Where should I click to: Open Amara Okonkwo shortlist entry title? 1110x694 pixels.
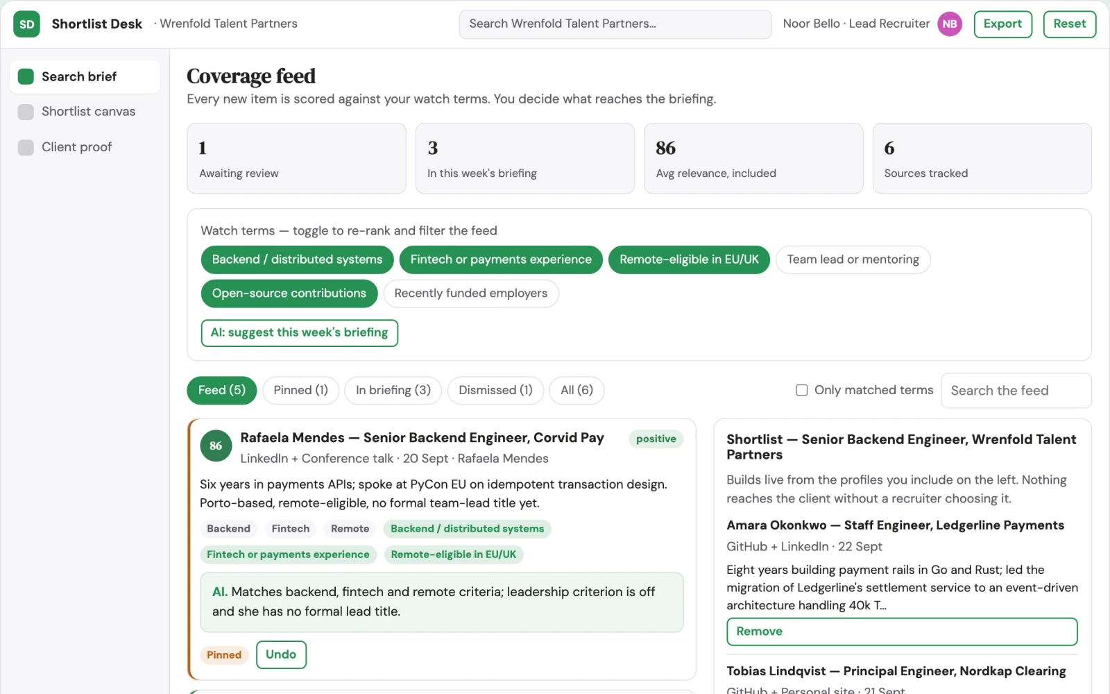pyautogui.click(x=895, y=525)
